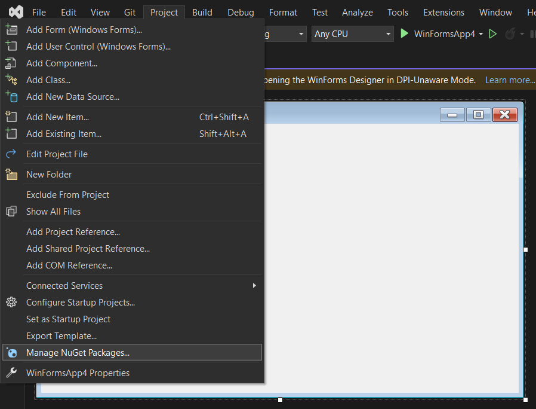Screen dimensions: 536x409
Task: Open the File menu
Action: tap(39, 13)
